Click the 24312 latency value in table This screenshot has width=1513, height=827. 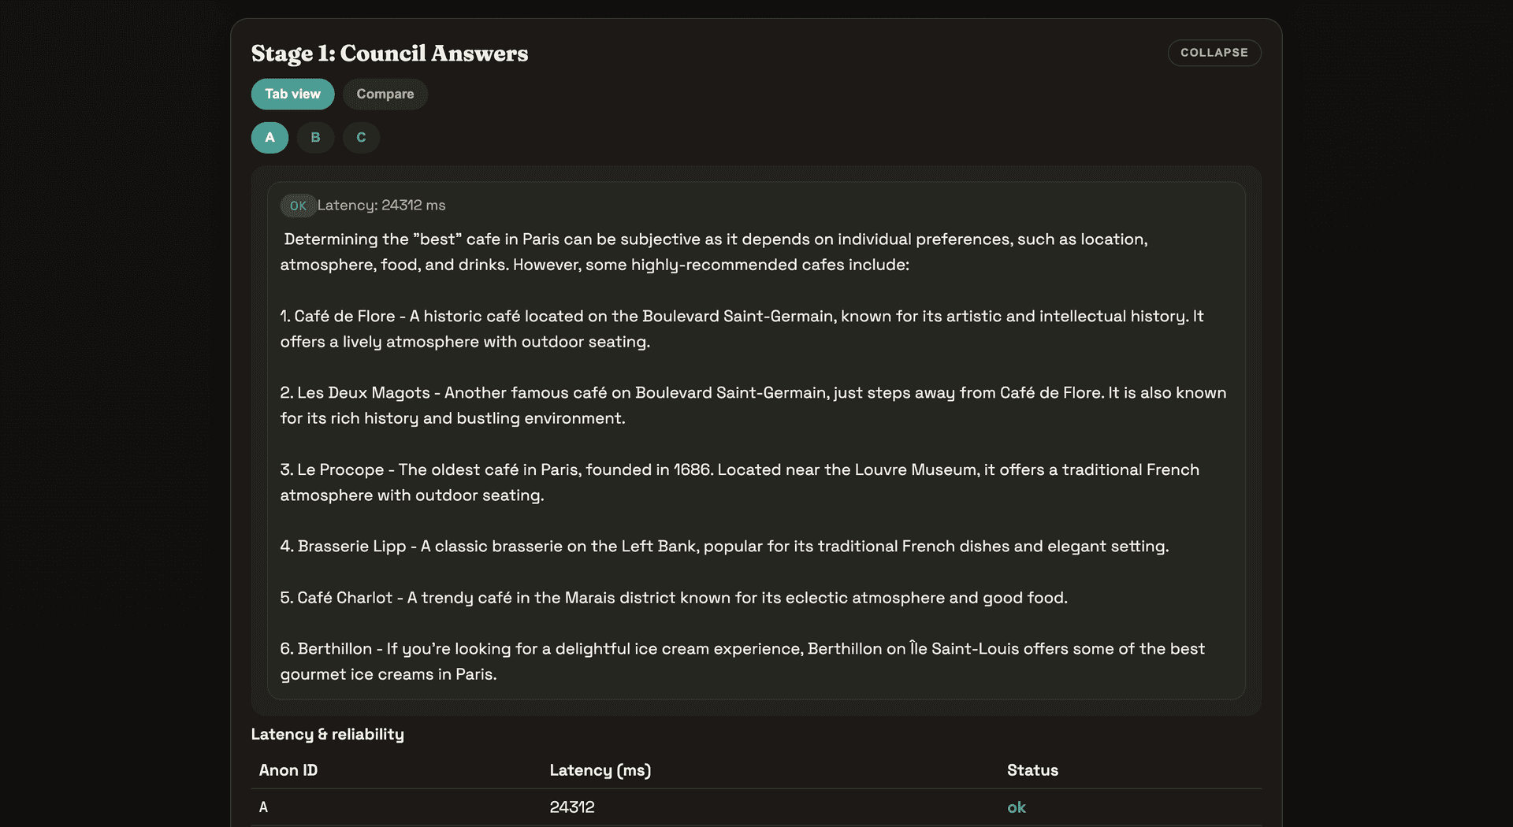[572, 807]
